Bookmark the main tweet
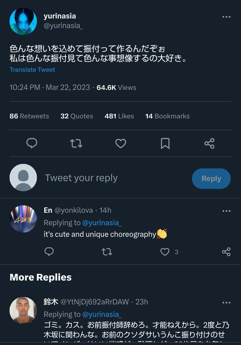 coord(165,143)
